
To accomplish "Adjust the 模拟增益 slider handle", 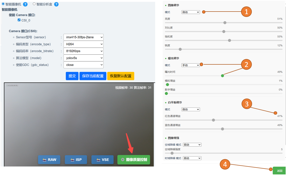I will click(x=167, y=85).
